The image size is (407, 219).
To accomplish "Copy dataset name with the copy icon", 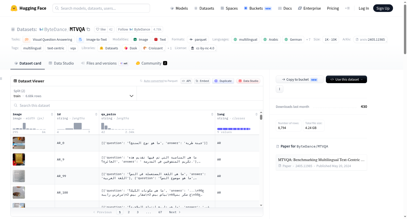I will [x=88, y=29].
